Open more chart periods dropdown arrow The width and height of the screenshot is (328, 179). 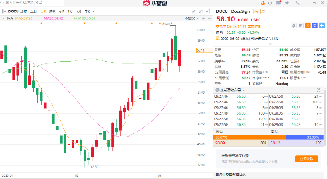(94, 11)
